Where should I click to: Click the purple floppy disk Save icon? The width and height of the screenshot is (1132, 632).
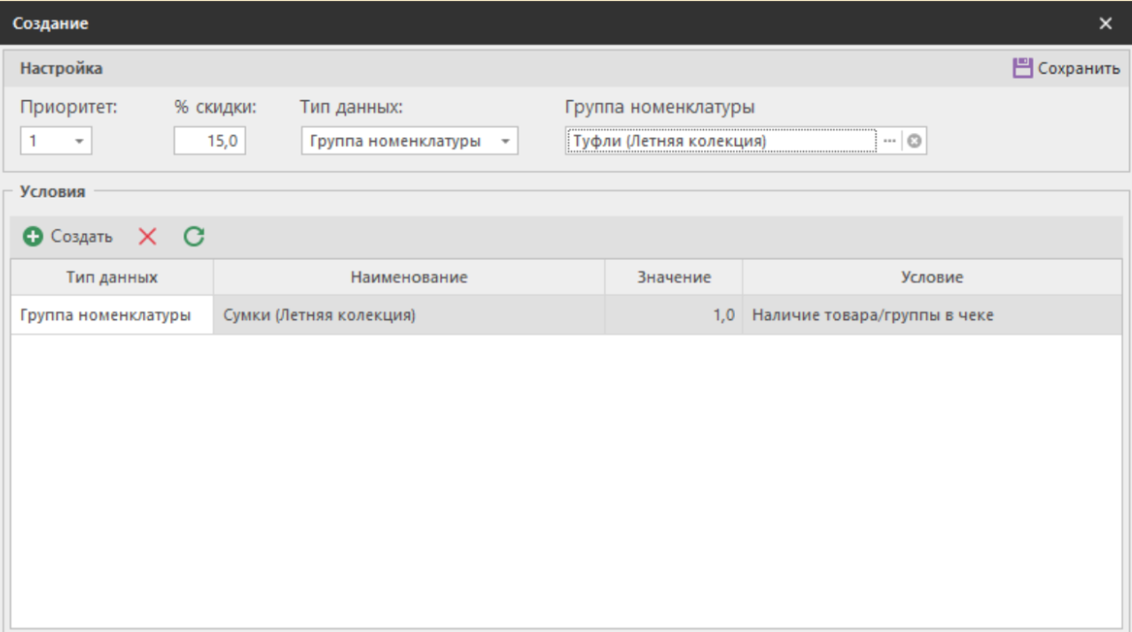point(1023,68)
